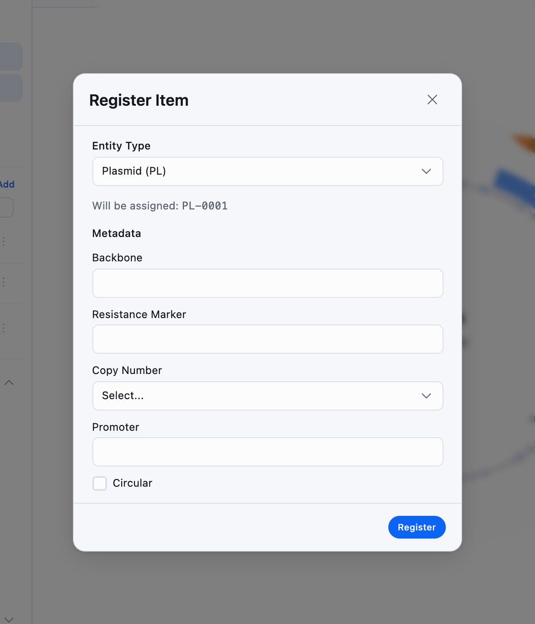Open the Entity Type dropdown
Image resolution: width=535 pixels, height=624 pixels.
[267, 171]
